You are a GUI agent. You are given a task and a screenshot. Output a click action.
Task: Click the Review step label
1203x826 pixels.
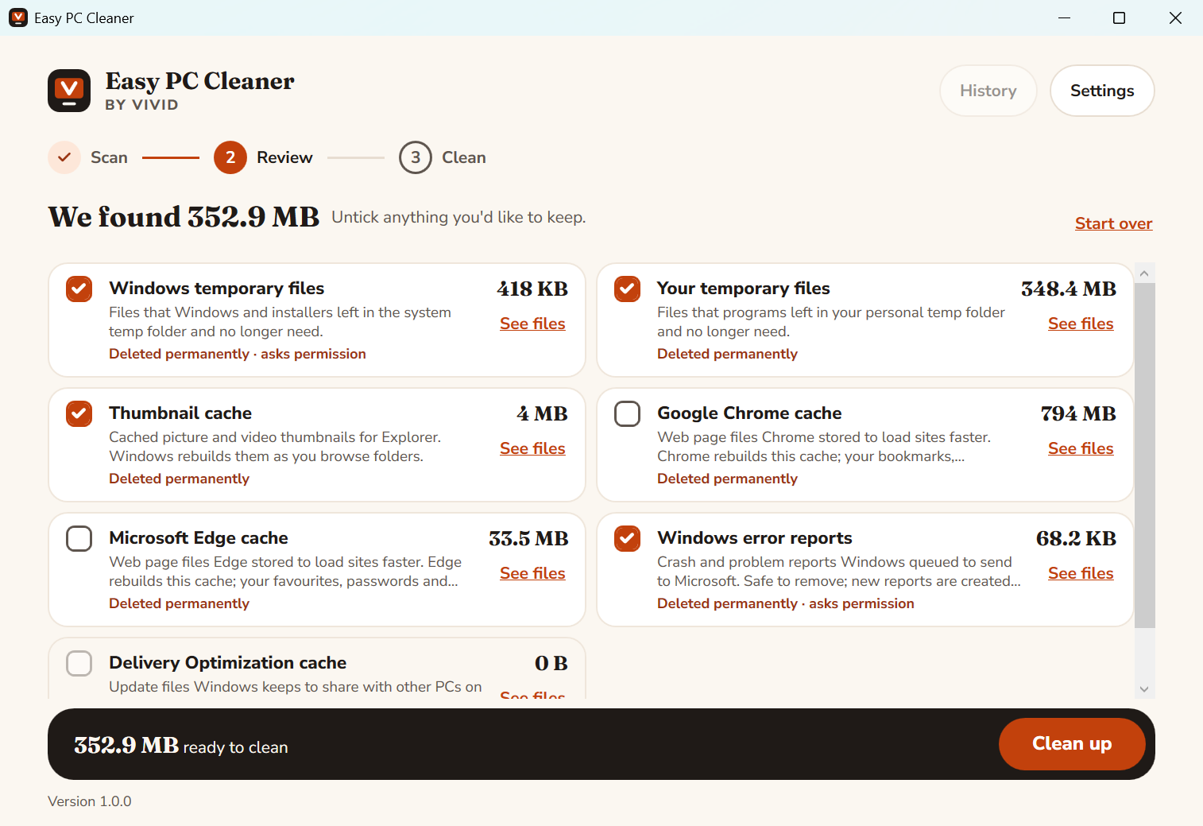[284, 157]
